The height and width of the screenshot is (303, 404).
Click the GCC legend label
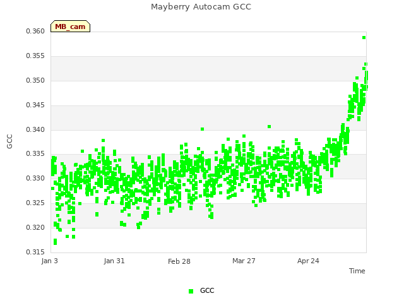point(207,290)
